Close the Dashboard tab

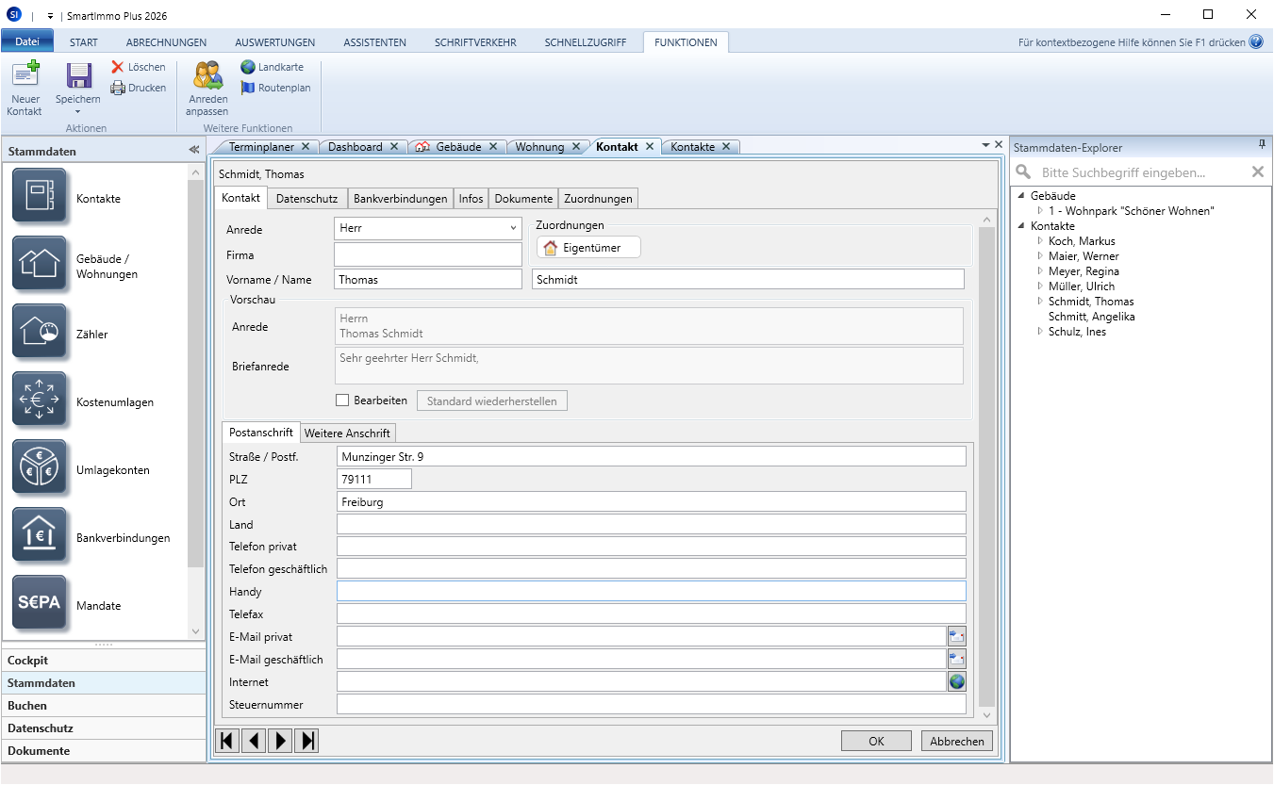click(394, 147)
